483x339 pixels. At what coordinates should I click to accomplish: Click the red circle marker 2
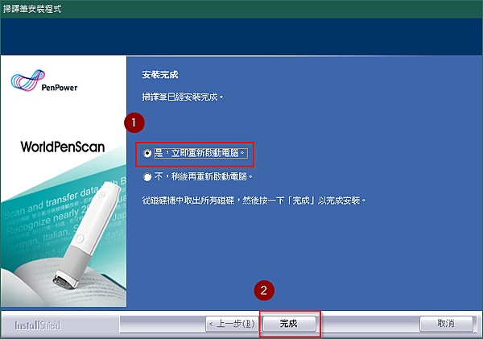[x=264, y=291]
